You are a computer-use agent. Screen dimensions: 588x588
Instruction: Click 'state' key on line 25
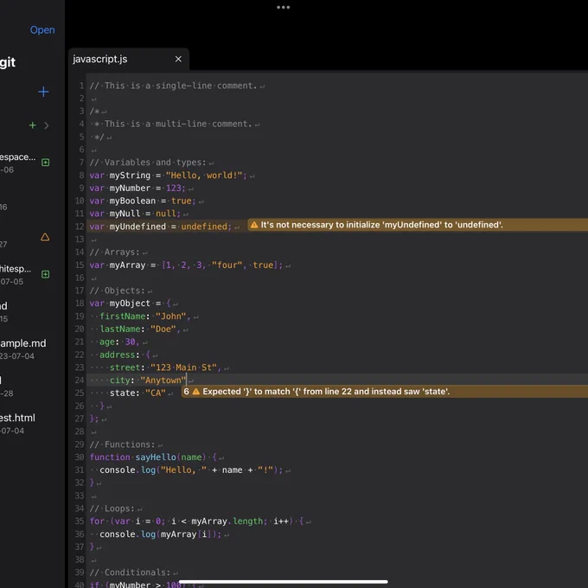122,393
